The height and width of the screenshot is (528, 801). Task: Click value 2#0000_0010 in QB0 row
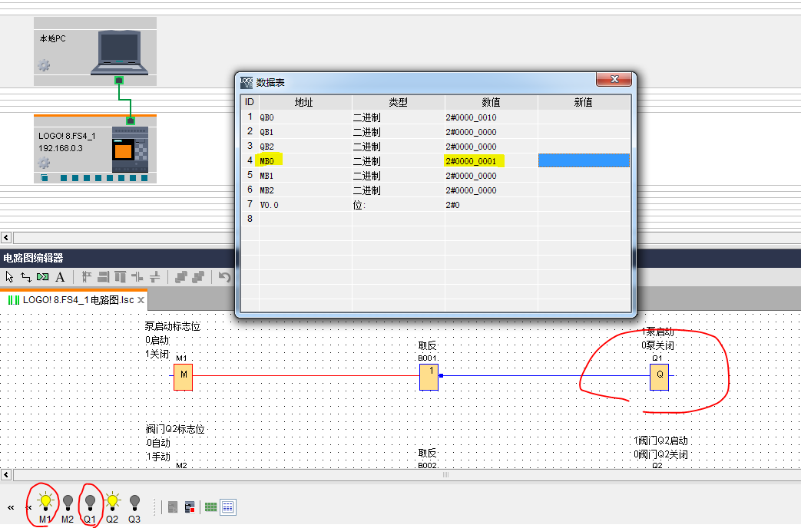(x=471, y=117)
